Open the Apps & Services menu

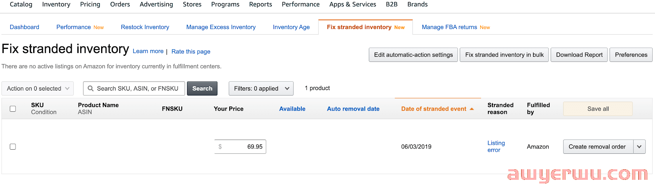(x=352, y=4)
